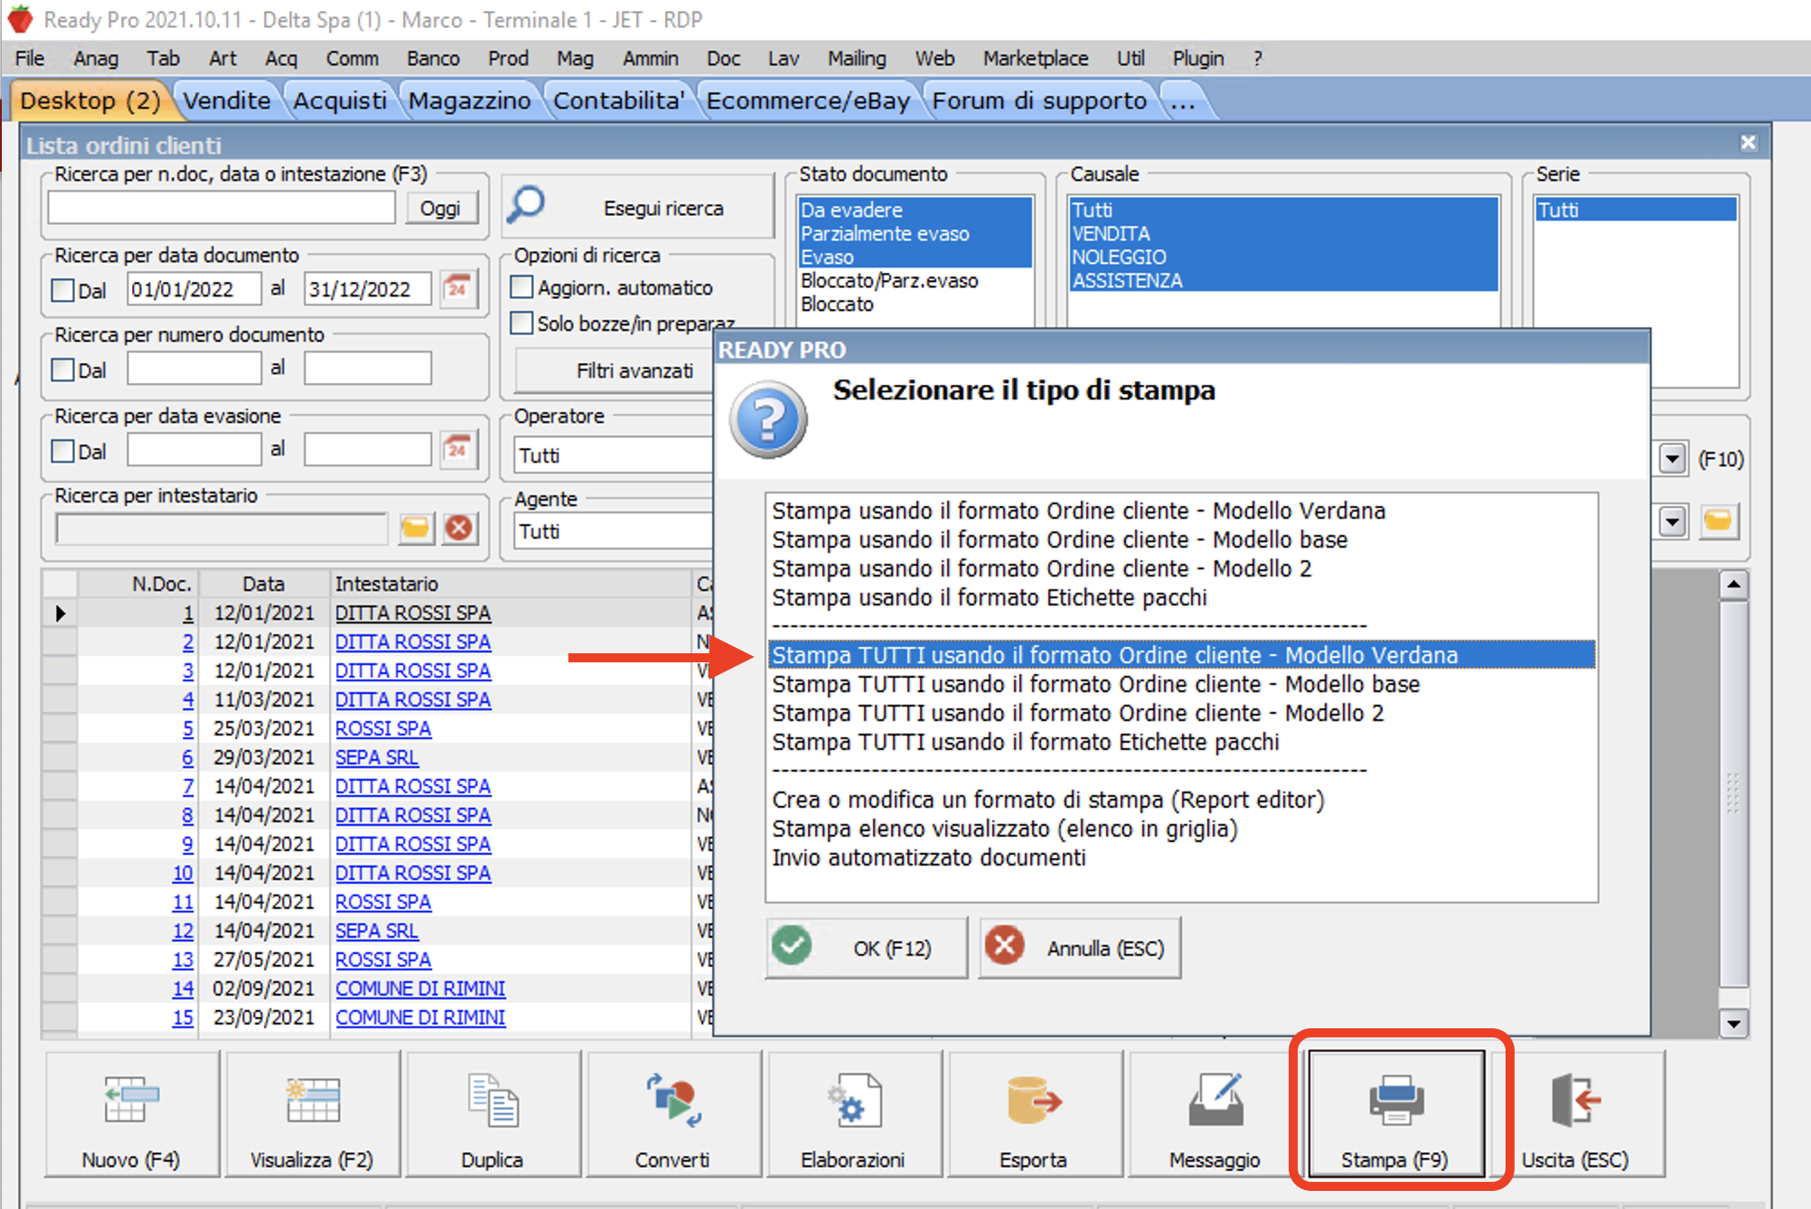Click the Ready Pro strawberry app icon
The image size is (1811, 1209).
(20, 19)
